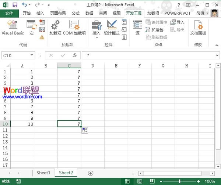Click 导入 XML import
Image resolution: width=221 pixels, height=185 pixels.
coord(177,22)
